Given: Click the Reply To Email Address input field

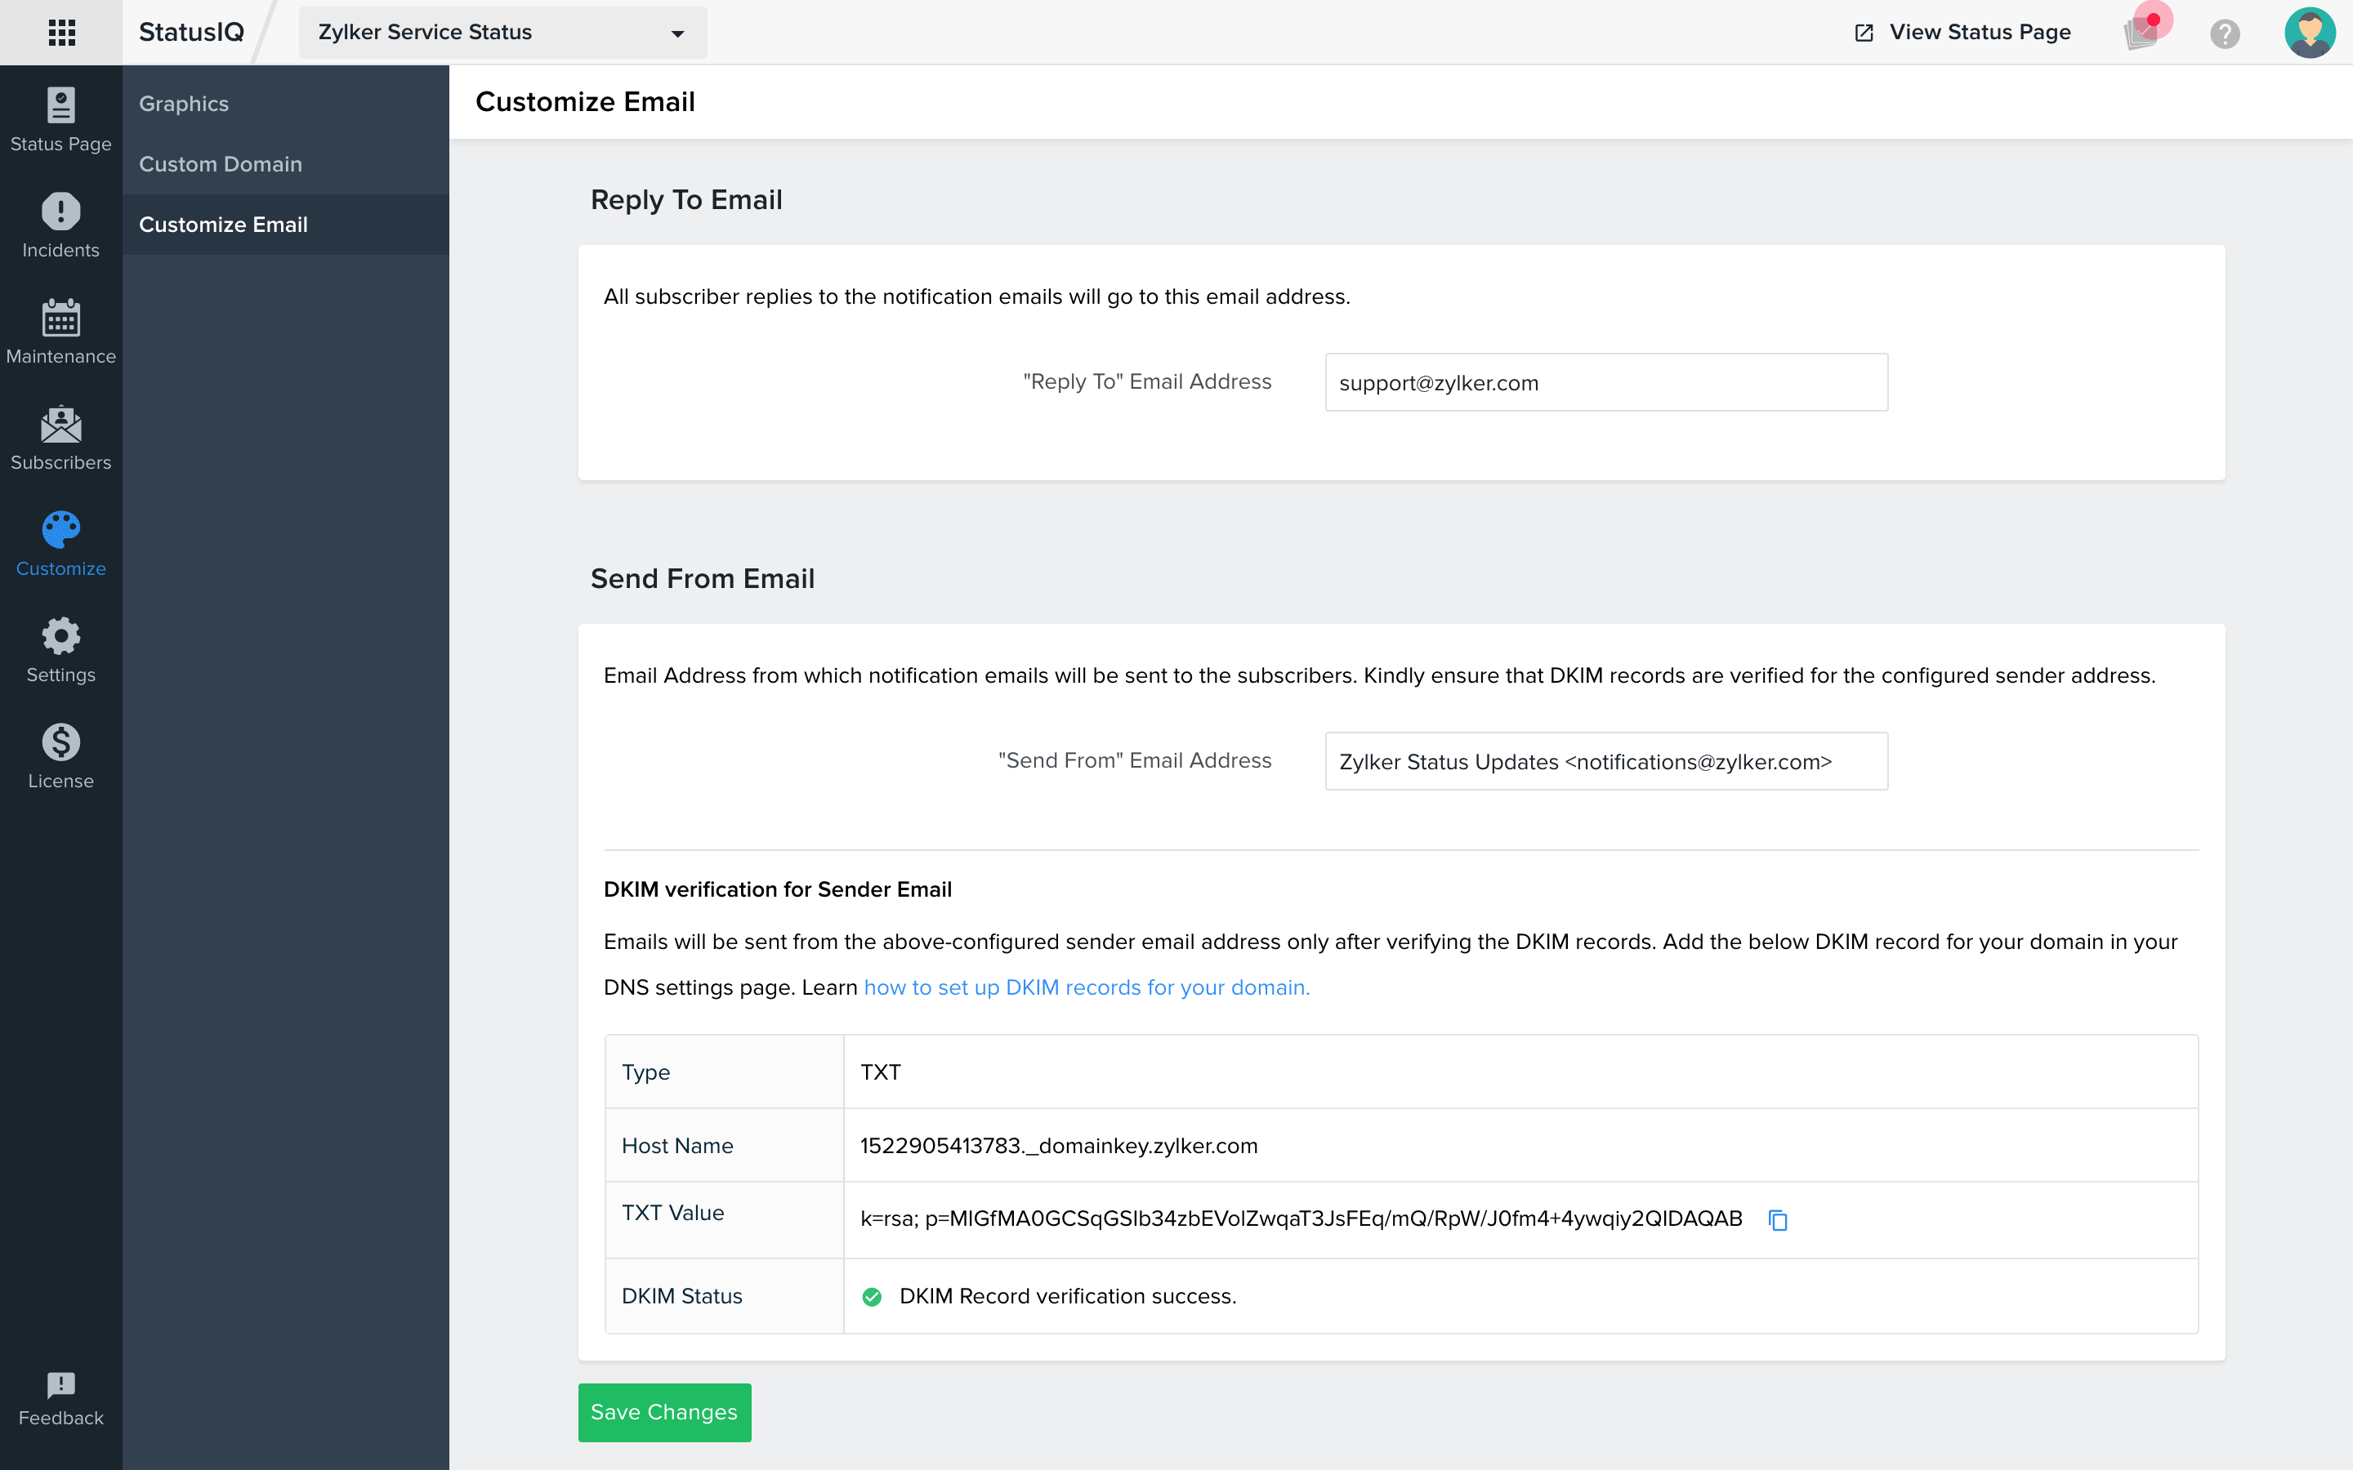Looking at the screenshot, I should click(1602, 383).
